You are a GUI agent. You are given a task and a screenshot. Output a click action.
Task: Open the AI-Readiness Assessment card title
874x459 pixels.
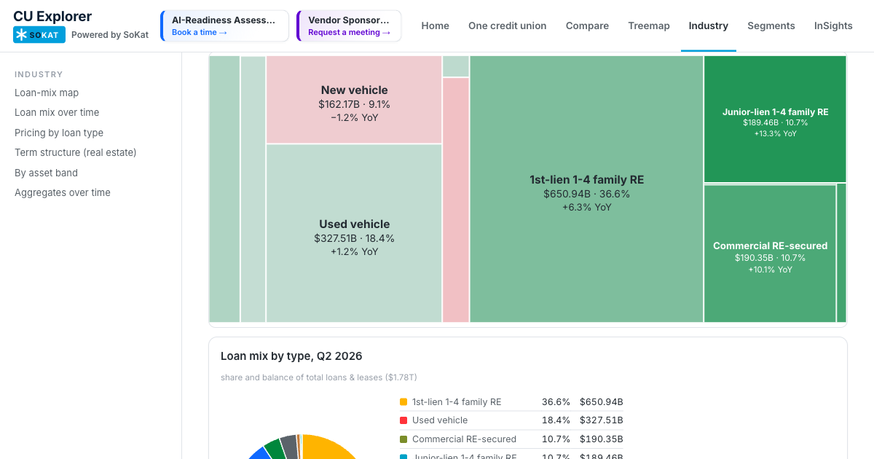224,20
